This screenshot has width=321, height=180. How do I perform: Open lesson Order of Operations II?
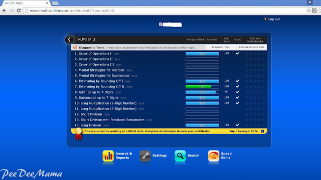pos(94,59)
